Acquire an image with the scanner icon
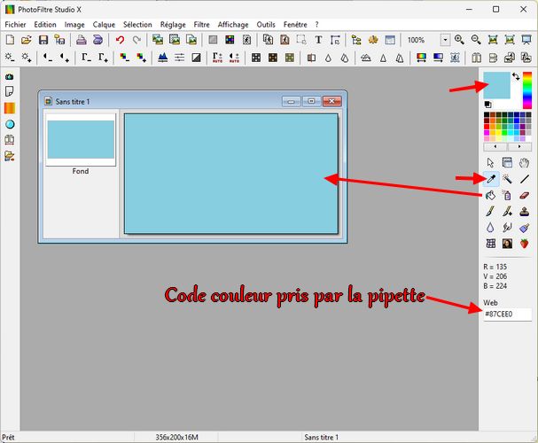The width and height of the screenshot is (538, 443). [97, 40]
